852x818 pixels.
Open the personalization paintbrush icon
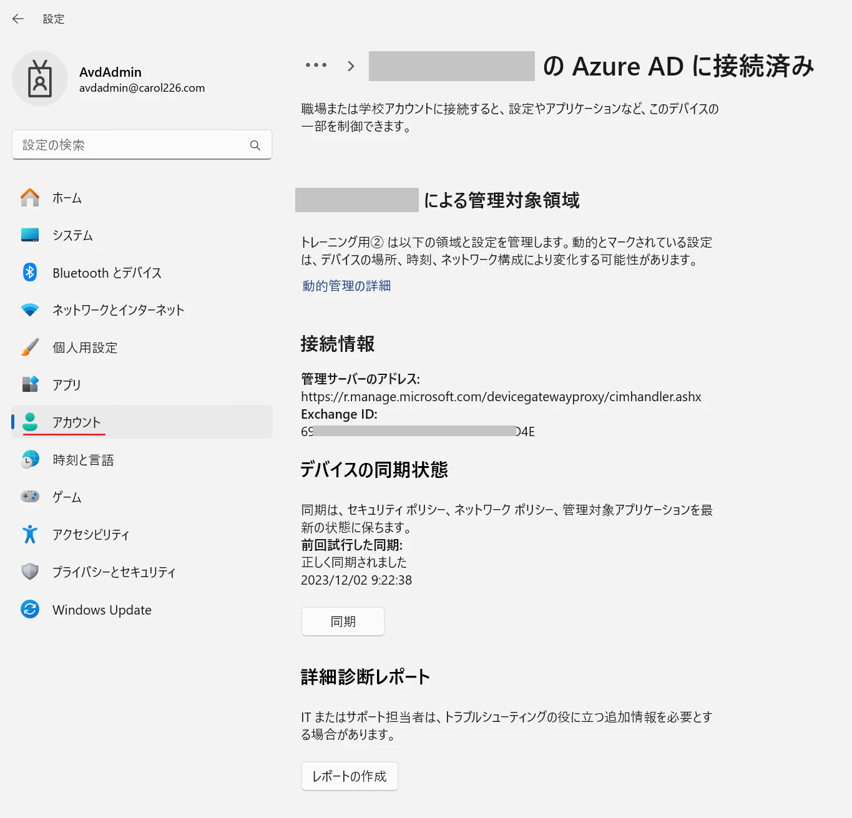(x=30, y=348)
